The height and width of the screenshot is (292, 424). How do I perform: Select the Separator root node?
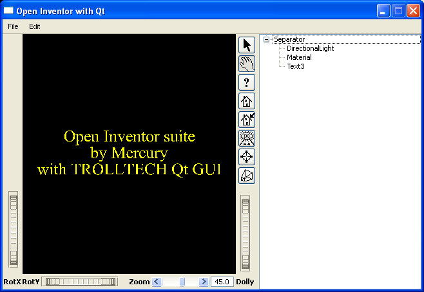[289, 40]
